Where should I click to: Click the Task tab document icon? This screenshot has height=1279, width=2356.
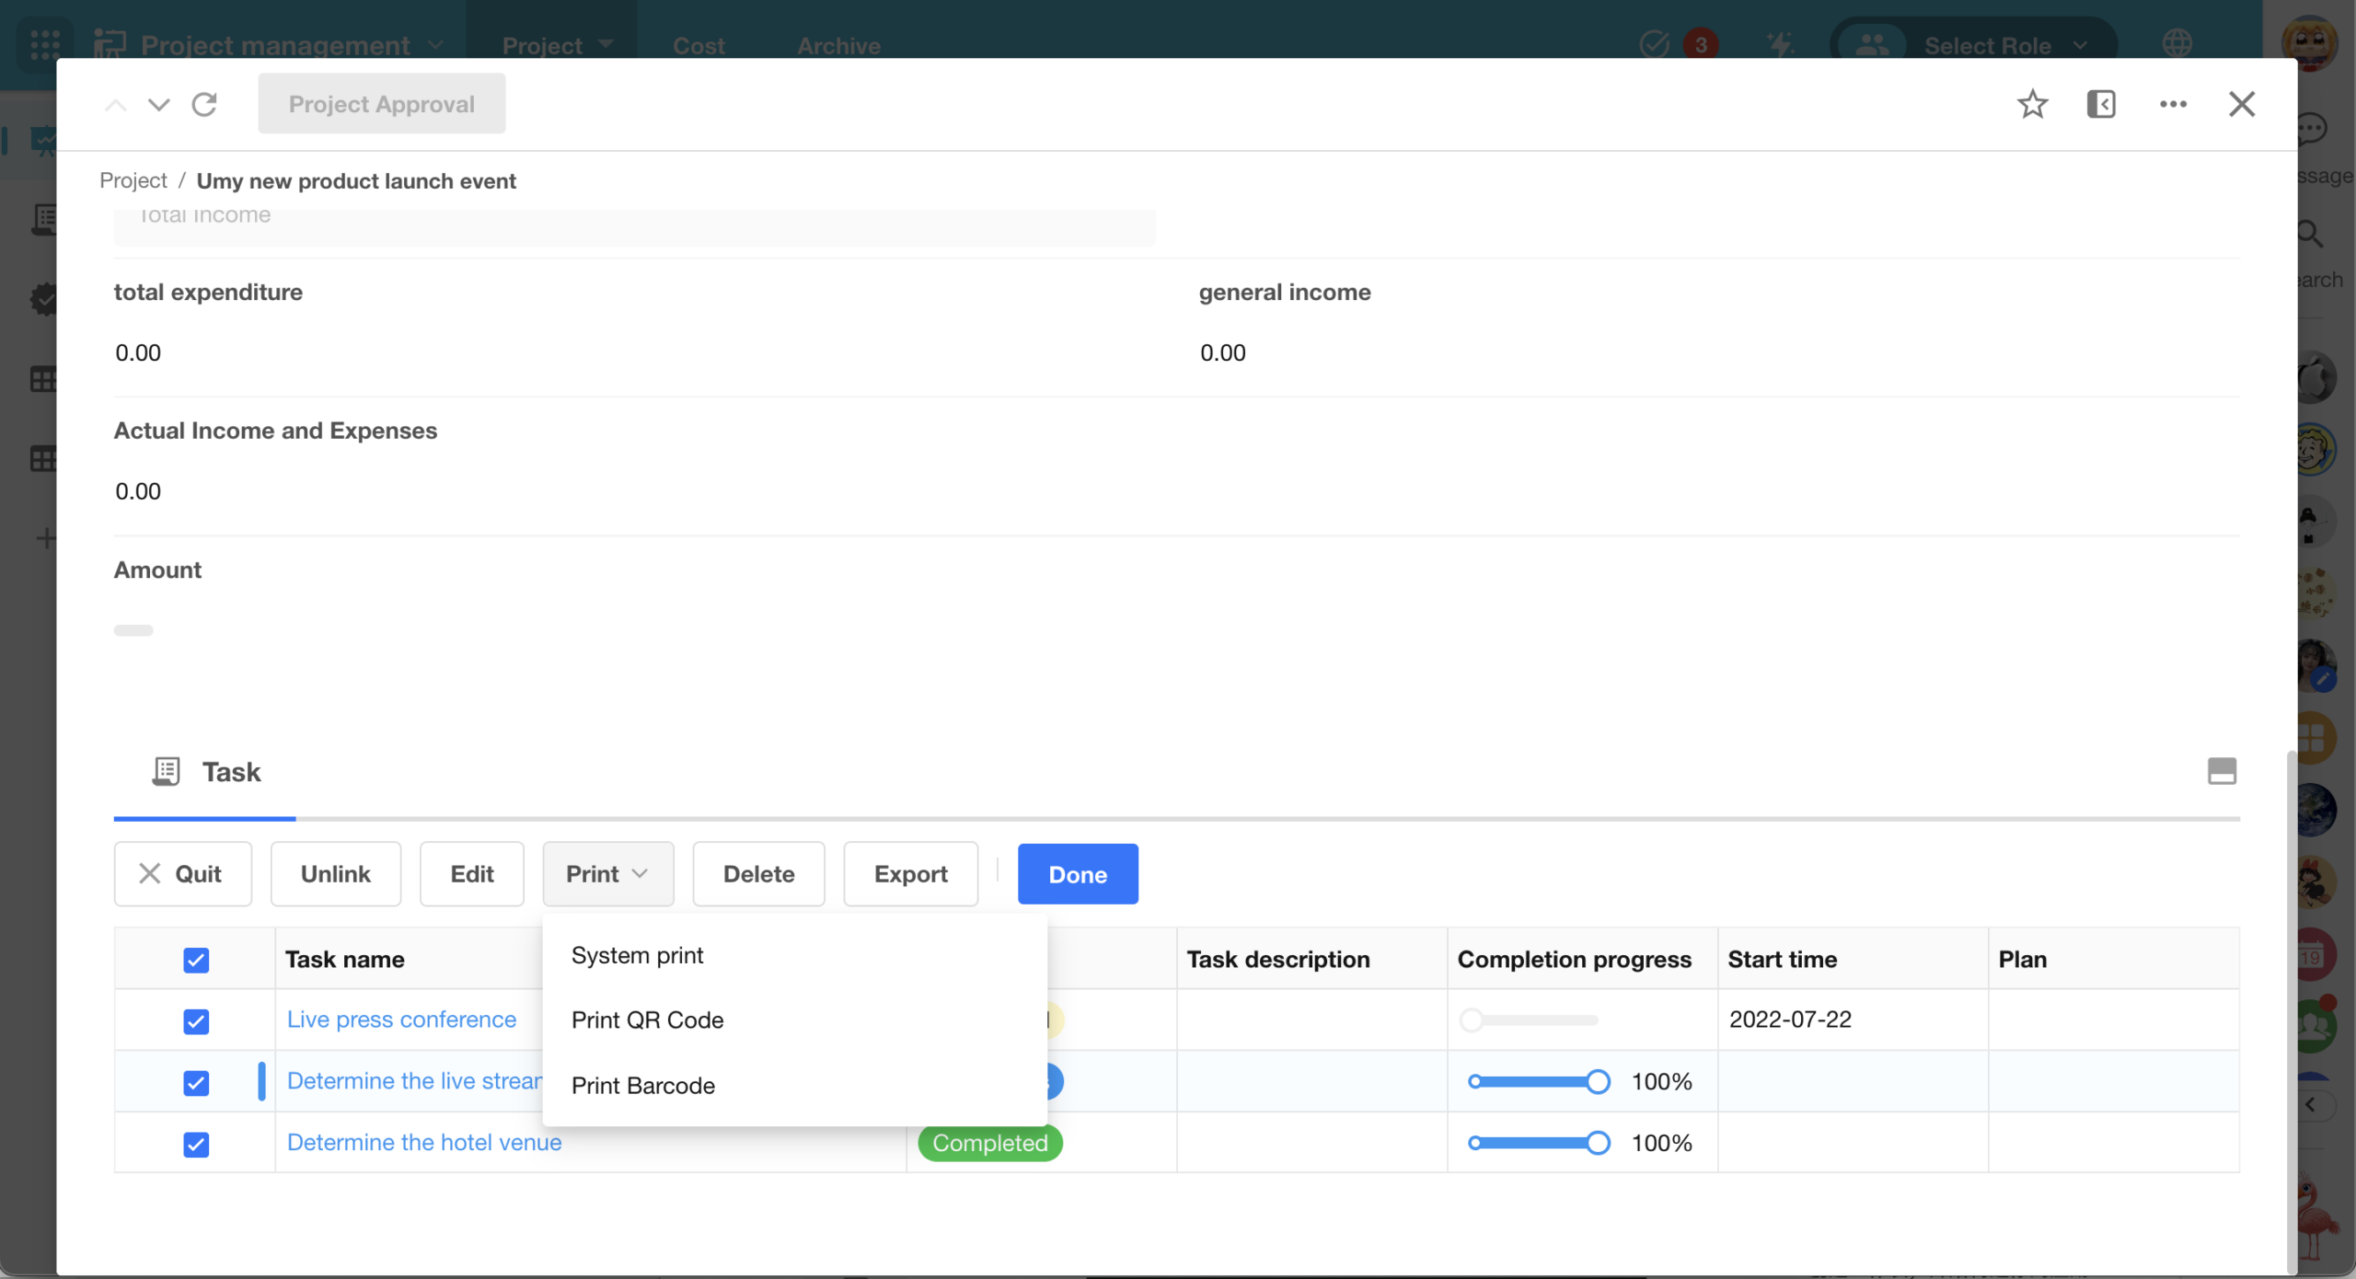[x=166, y=771]
